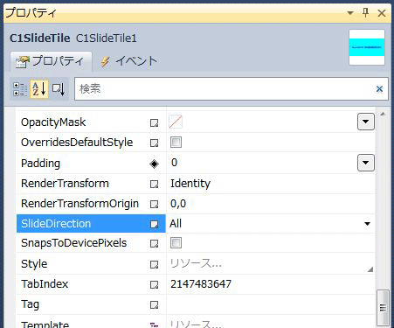Click the property list scrollbar thumb
This screenshot has height=328, width=394.
(383, 307)
